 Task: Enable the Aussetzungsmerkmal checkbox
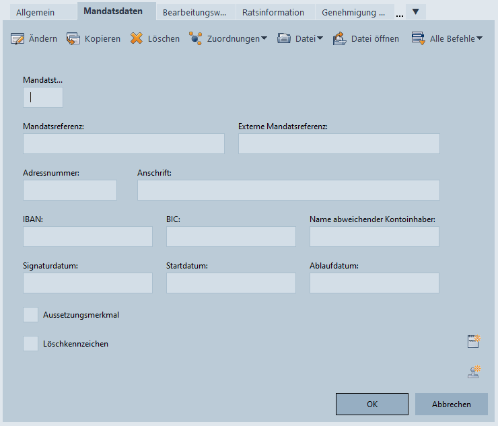(30, 314)
